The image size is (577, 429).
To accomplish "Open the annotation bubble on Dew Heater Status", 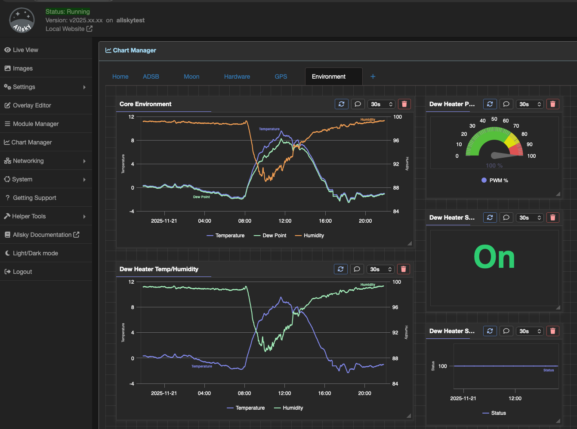I will pyautogui.click(x=506, y=217).
